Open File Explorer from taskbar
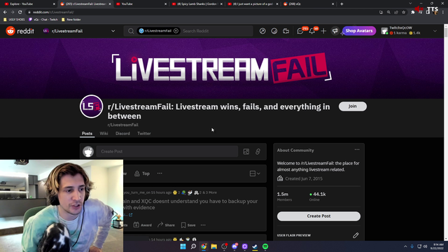 pos(213,246)
